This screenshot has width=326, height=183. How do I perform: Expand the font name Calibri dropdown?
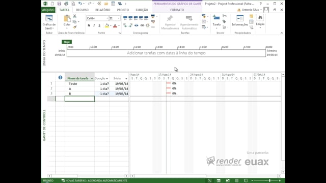[107, 18]
